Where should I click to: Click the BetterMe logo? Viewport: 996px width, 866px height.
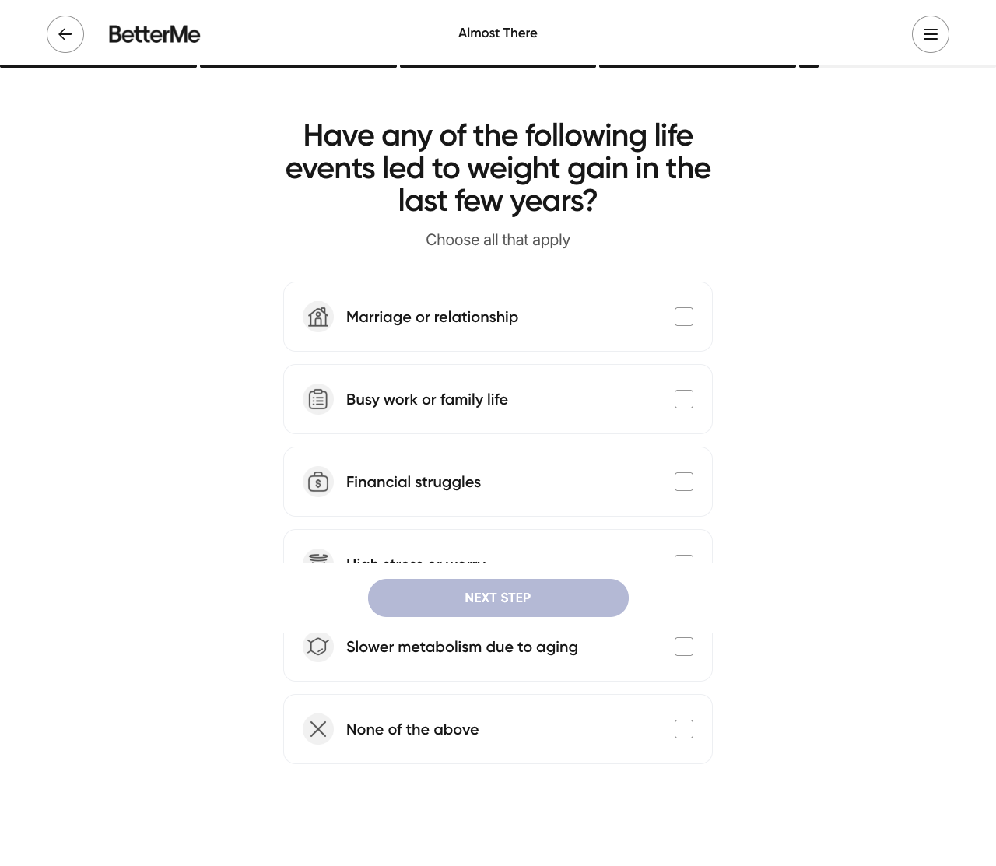(154, 34)
